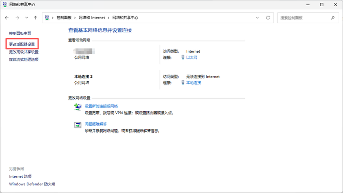Viewport: 343px width, 193px height.
Task: Open 控制面板主页 link
Action: pyautogui.click(x=20, y=33)
